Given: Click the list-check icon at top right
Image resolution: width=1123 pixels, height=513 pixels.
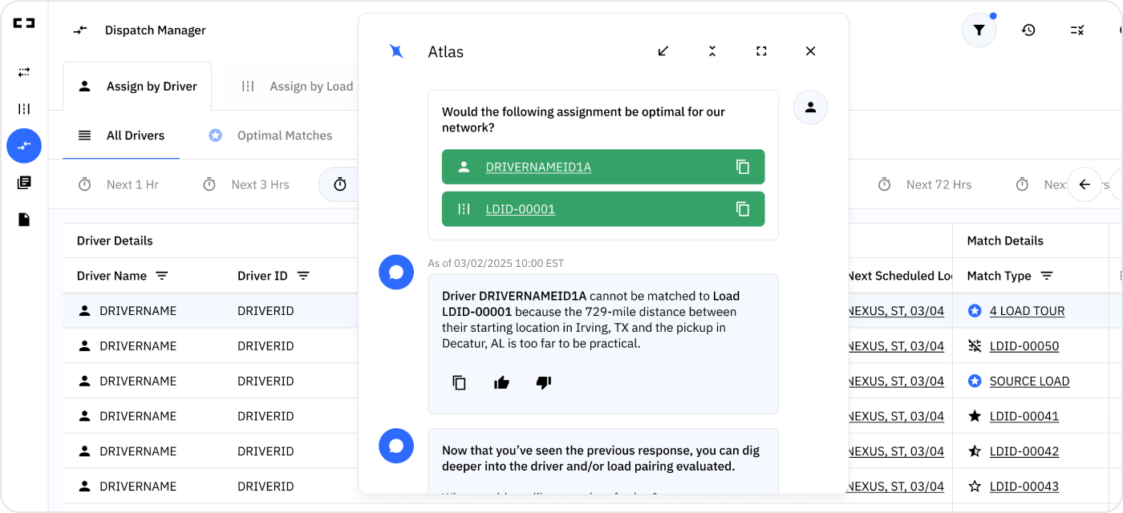Looking at the screenshot, I should [1076, 30].
